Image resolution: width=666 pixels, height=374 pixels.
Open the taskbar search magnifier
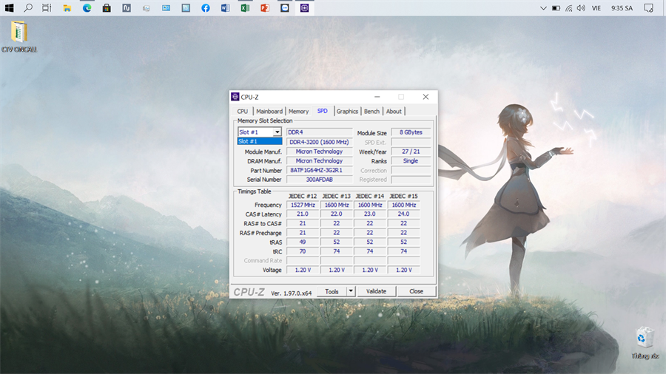[28, 8]
